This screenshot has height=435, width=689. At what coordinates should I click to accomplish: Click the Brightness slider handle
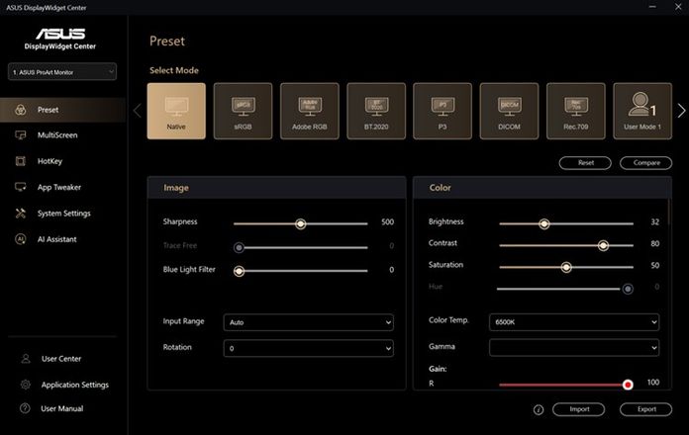(544, 223)
